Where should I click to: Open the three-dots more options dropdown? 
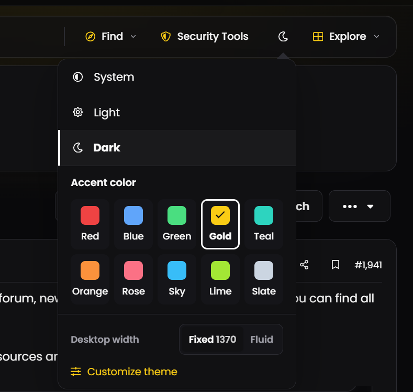tap(359, 206)
